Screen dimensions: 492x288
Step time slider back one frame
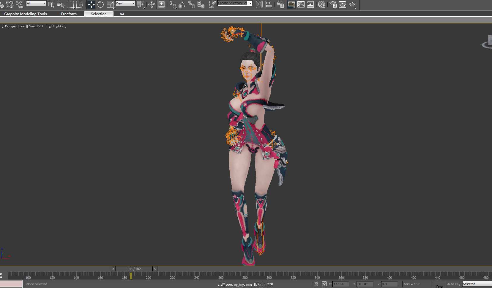point(113,269)
